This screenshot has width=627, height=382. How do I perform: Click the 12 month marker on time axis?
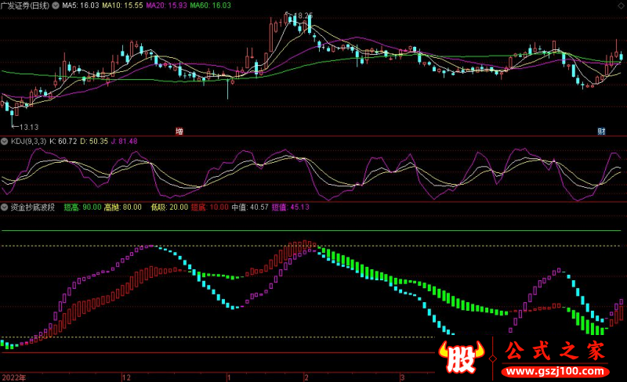(126, 377)
